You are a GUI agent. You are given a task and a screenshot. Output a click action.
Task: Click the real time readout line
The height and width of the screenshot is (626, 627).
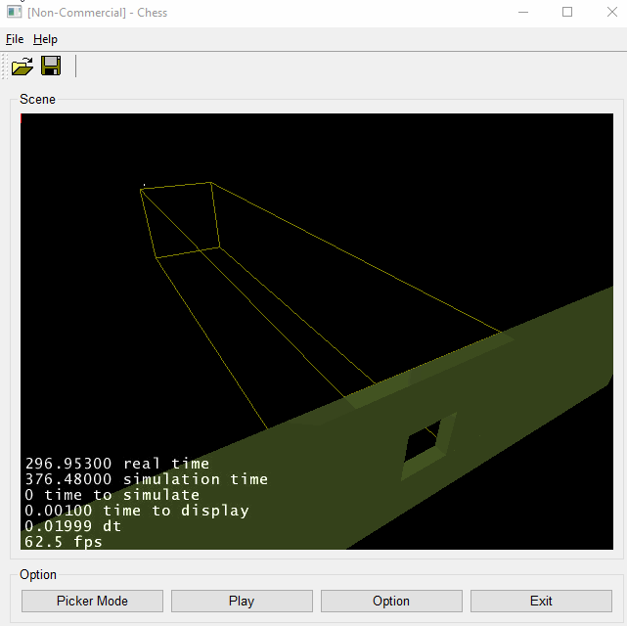coord(116,464)
